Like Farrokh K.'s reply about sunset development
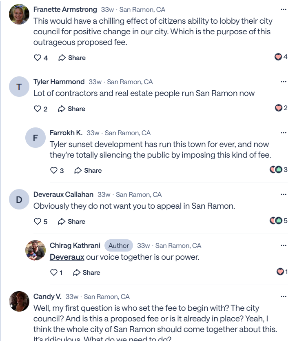 (55, 170)
